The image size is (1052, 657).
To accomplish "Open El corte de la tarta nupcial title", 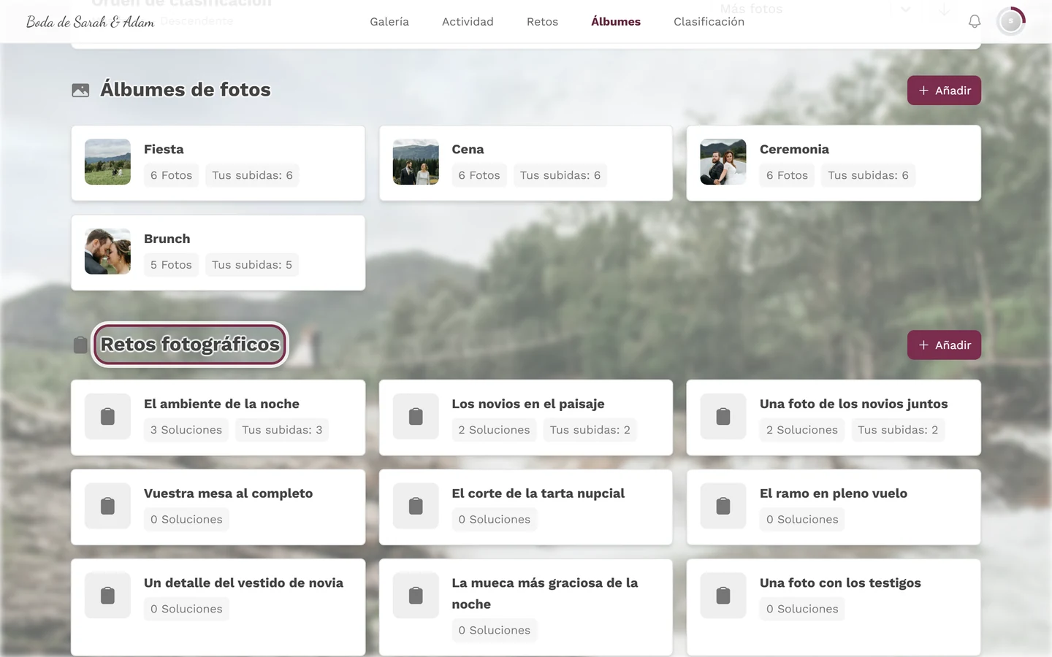I will tap(538, 493).
